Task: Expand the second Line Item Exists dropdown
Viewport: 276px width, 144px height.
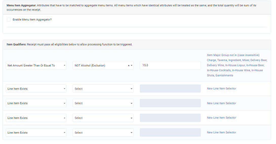Action: pyautogui.click(x=36, y=103)
